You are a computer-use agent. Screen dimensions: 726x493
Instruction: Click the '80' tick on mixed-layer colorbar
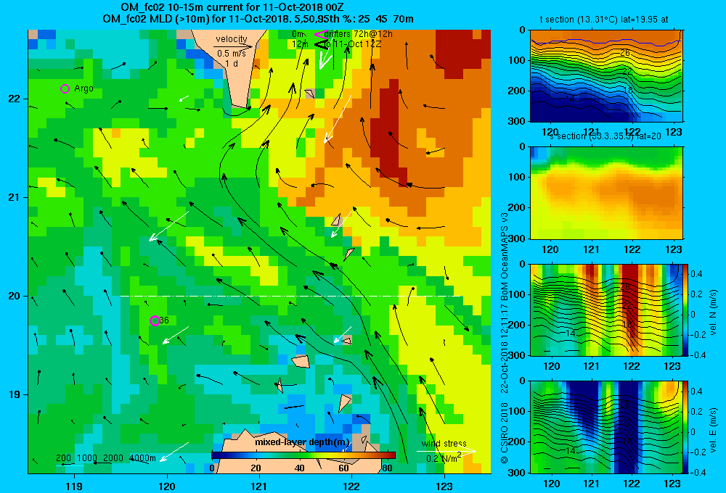click(x=387, y=468)
